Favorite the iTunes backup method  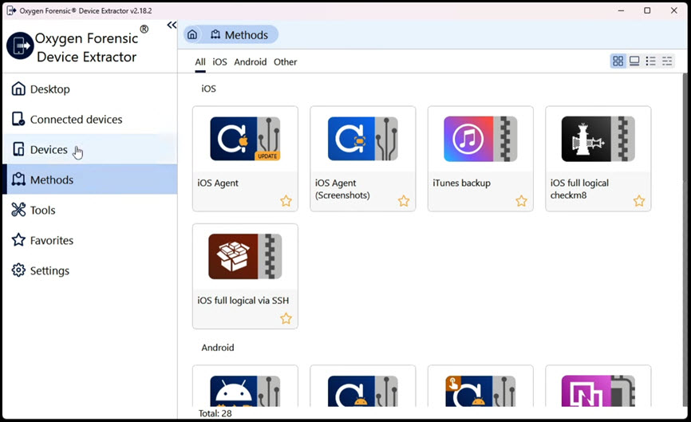pos(521,201)
